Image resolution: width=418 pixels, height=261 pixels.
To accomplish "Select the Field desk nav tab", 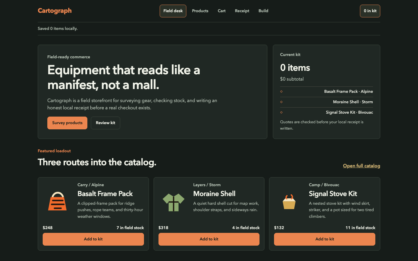I will (x=173, y=11).
